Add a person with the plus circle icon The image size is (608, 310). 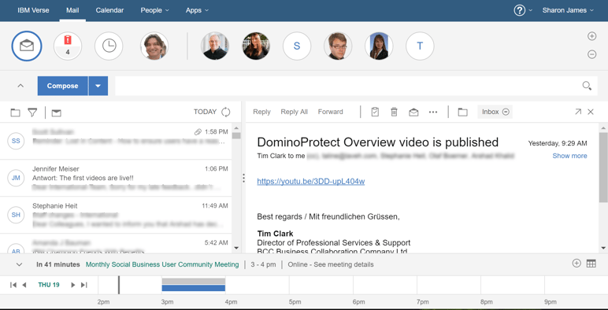tap(591, 36)
